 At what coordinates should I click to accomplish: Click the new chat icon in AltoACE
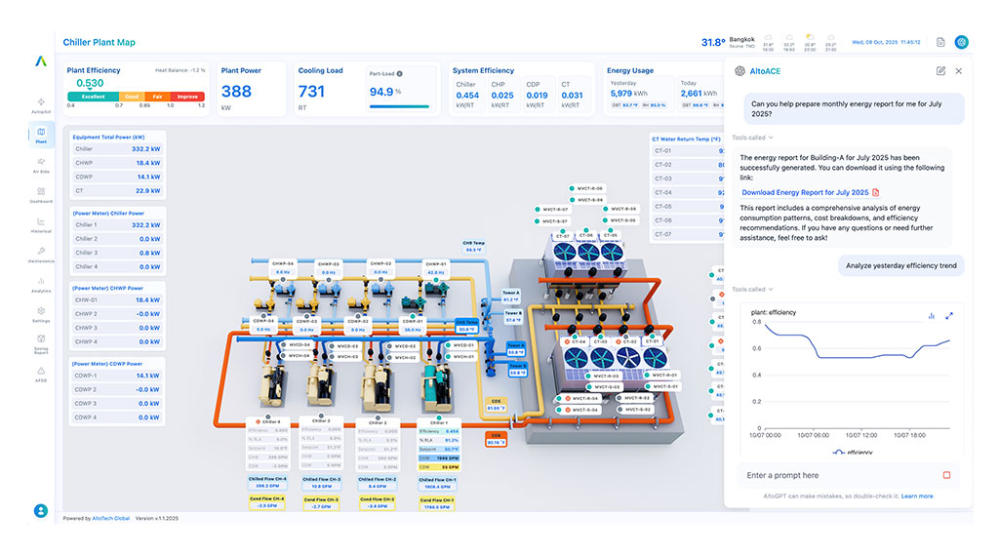939,71
